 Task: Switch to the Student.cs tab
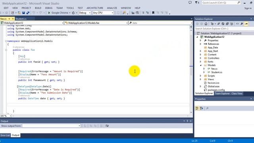[21, 19]
